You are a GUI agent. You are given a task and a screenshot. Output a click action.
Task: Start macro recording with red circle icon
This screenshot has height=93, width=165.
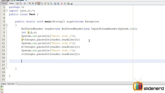click(x=62, y=3)
